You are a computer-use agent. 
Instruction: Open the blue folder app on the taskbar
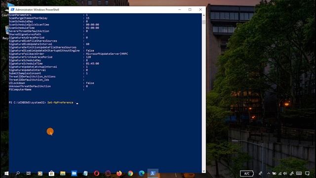tap(74, 174)
